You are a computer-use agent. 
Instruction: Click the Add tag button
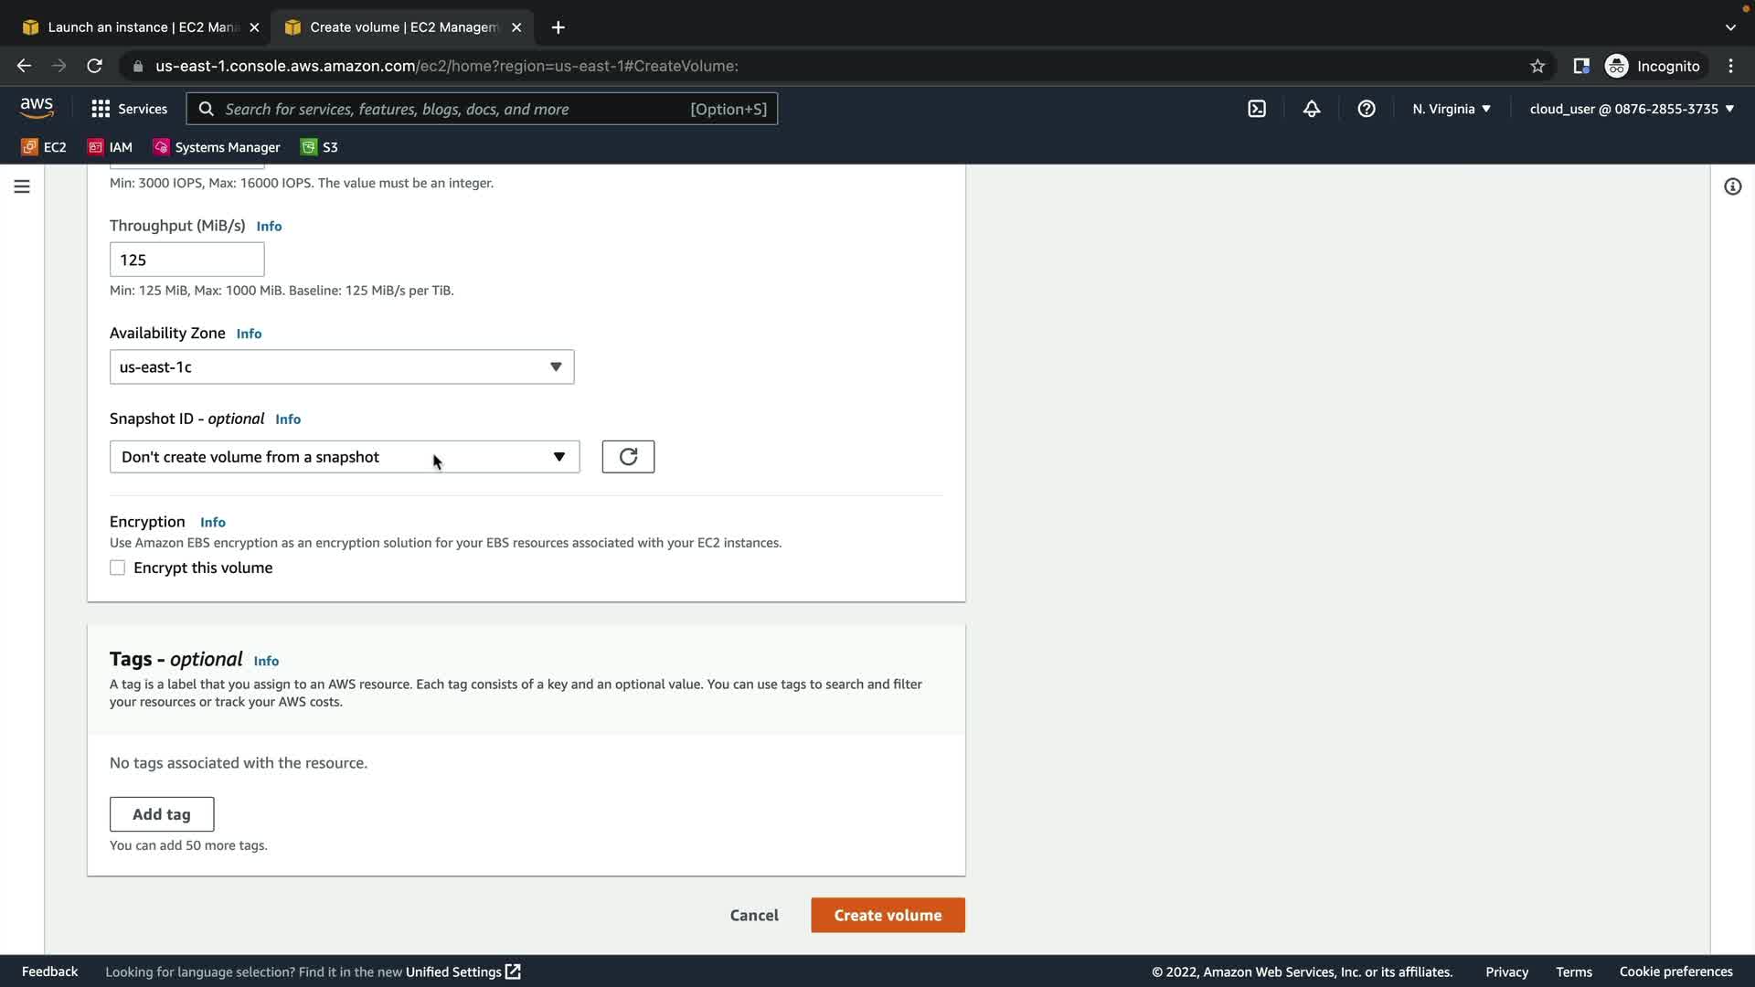tap(162, 814)
